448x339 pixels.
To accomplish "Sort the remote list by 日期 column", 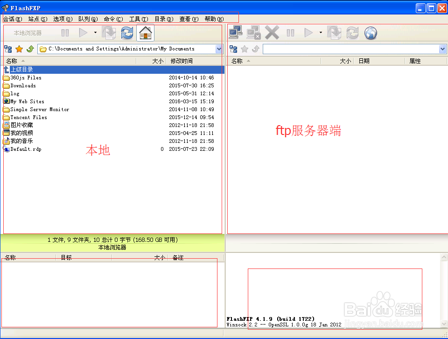I will click(379, 61).
